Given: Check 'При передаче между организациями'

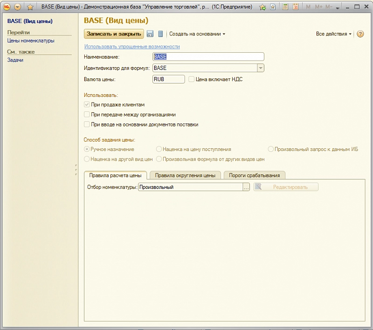Looking at the screenshot, I should click(x=87, y=114).
